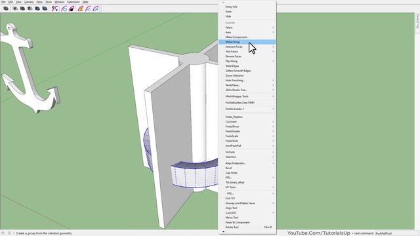The height and width of the screenshot is (236, 420).
Task: Expand the FredoScale submenu
Action: point(247,136)
